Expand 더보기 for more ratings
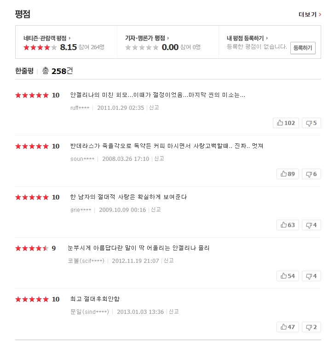 pos(310,14)
